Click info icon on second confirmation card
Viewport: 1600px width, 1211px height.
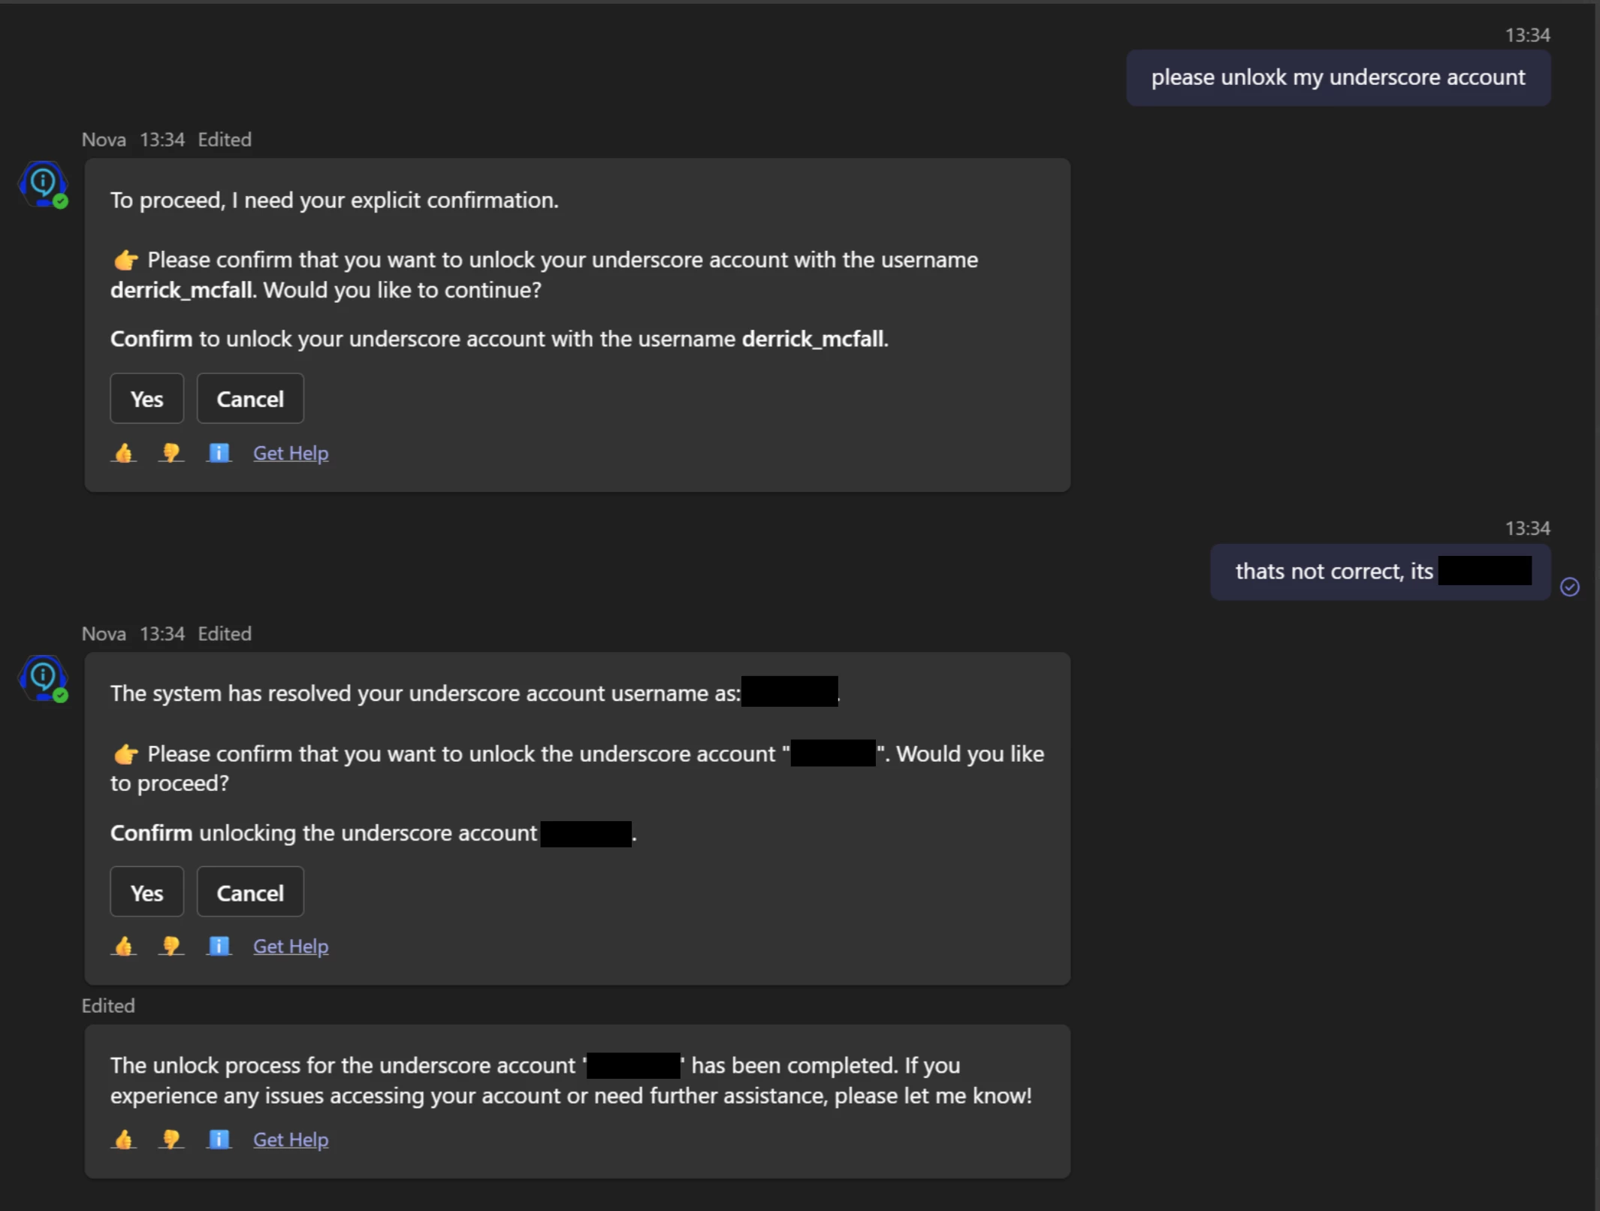[x=219, y=946]
